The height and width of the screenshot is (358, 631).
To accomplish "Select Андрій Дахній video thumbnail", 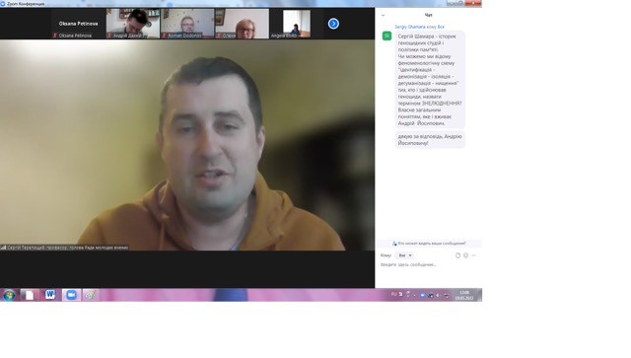I will click(x=133, y=24).
